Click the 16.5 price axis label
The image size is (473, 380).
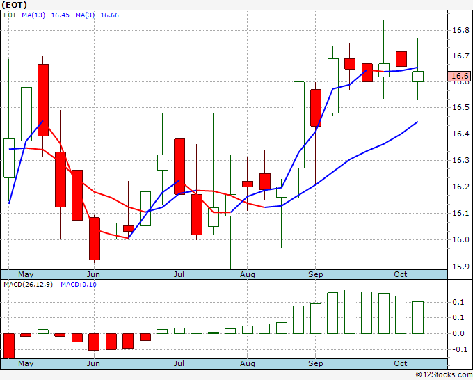click(x=460, y=107)
